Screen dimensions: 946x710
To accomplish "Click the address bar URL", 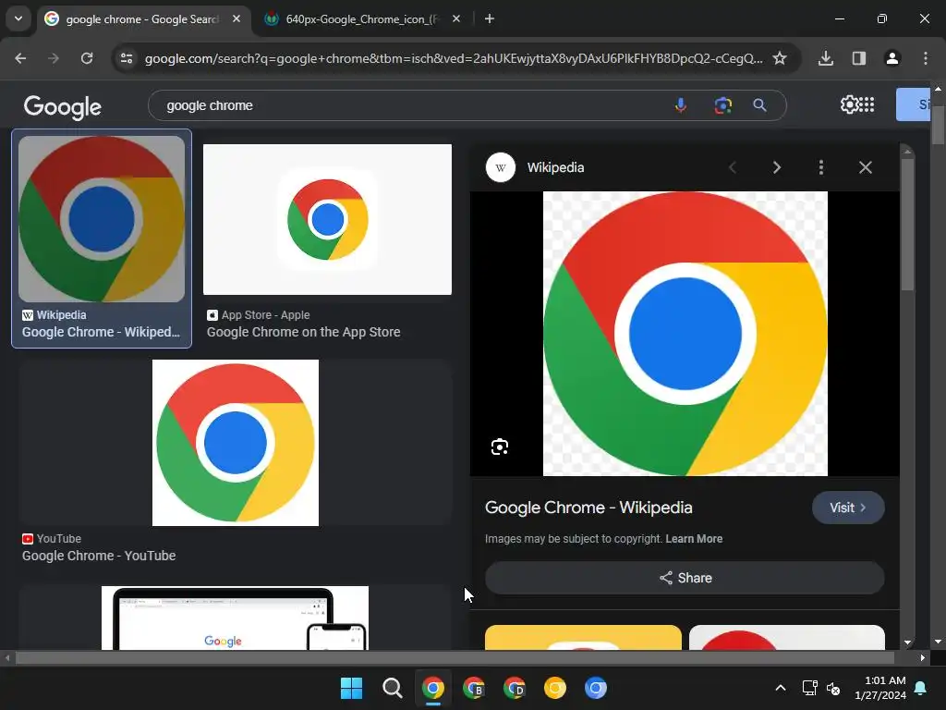I will point(454,58).
